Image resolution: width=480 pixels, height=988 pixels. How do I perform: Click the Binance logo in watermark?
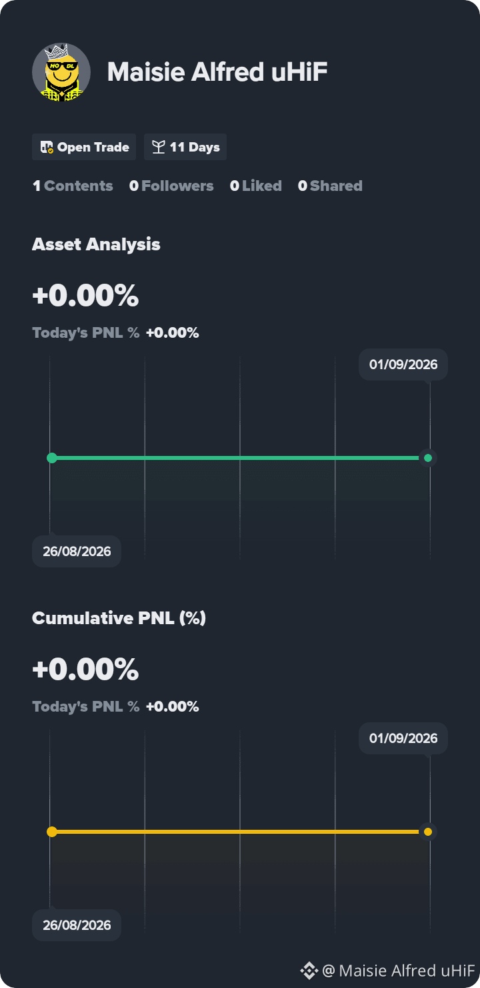click(309, 970)
